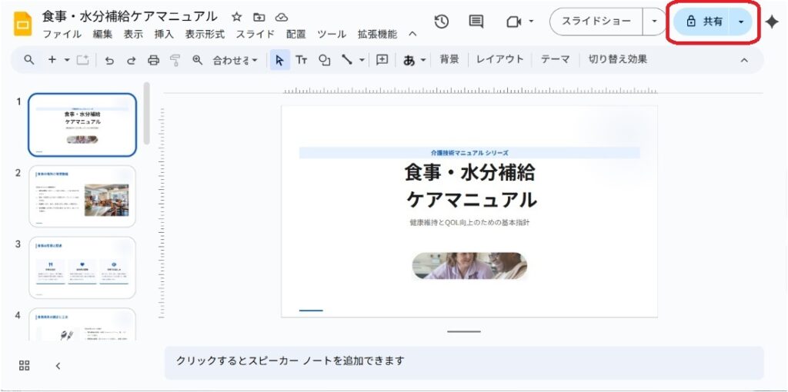Open the 共有 share dropdown arrow
Screen dimensions: 788x392
click(x=740, y=22)
